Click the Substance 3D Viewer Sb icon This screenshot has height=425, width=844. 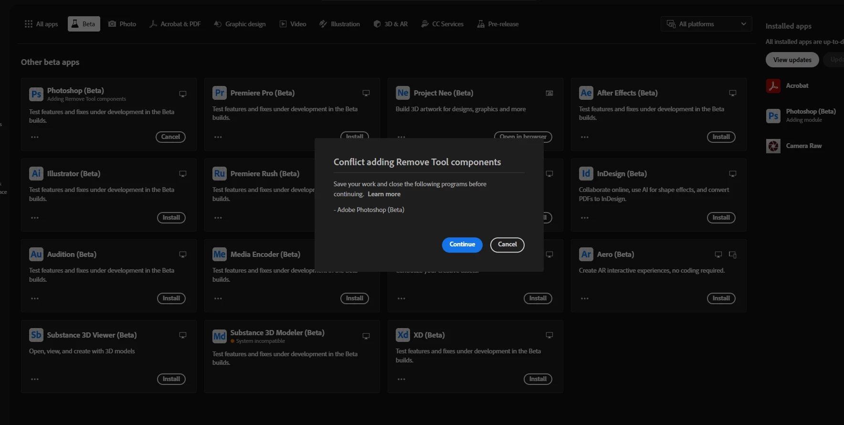click(x=36, y=335)
